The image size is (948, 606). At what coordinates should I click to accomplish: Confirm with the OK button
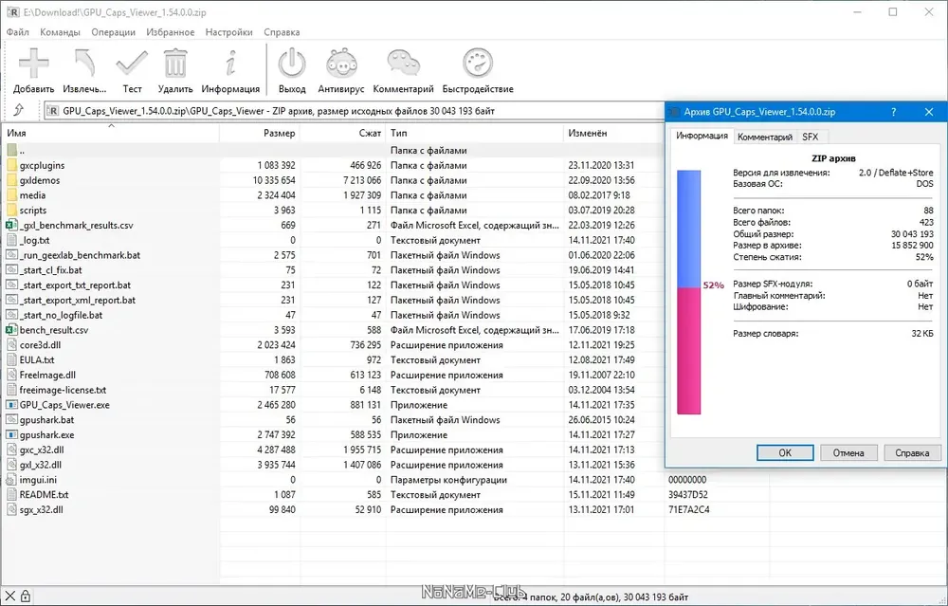(785, 452)
